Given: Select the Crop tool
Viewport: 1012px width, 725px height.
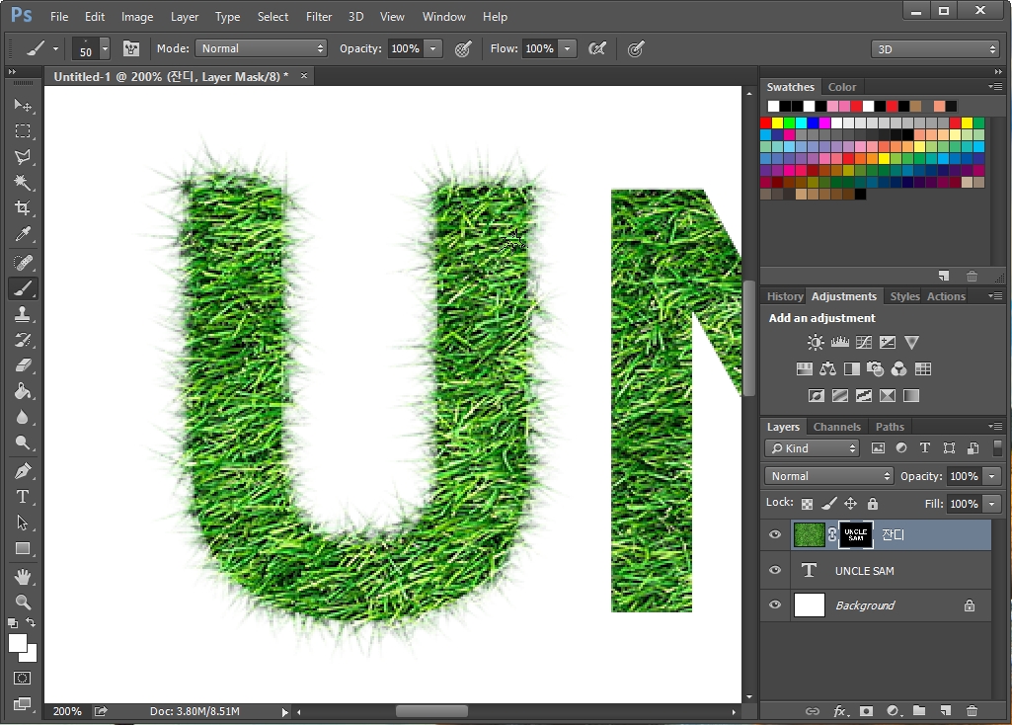Looking at the screenshot, I should (x=23, y=207).
